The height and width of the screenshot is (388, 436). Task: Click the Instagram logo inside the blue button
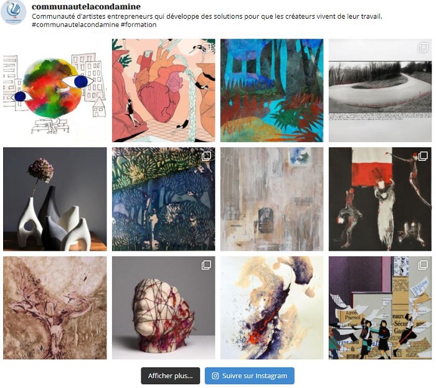[216, 376]
